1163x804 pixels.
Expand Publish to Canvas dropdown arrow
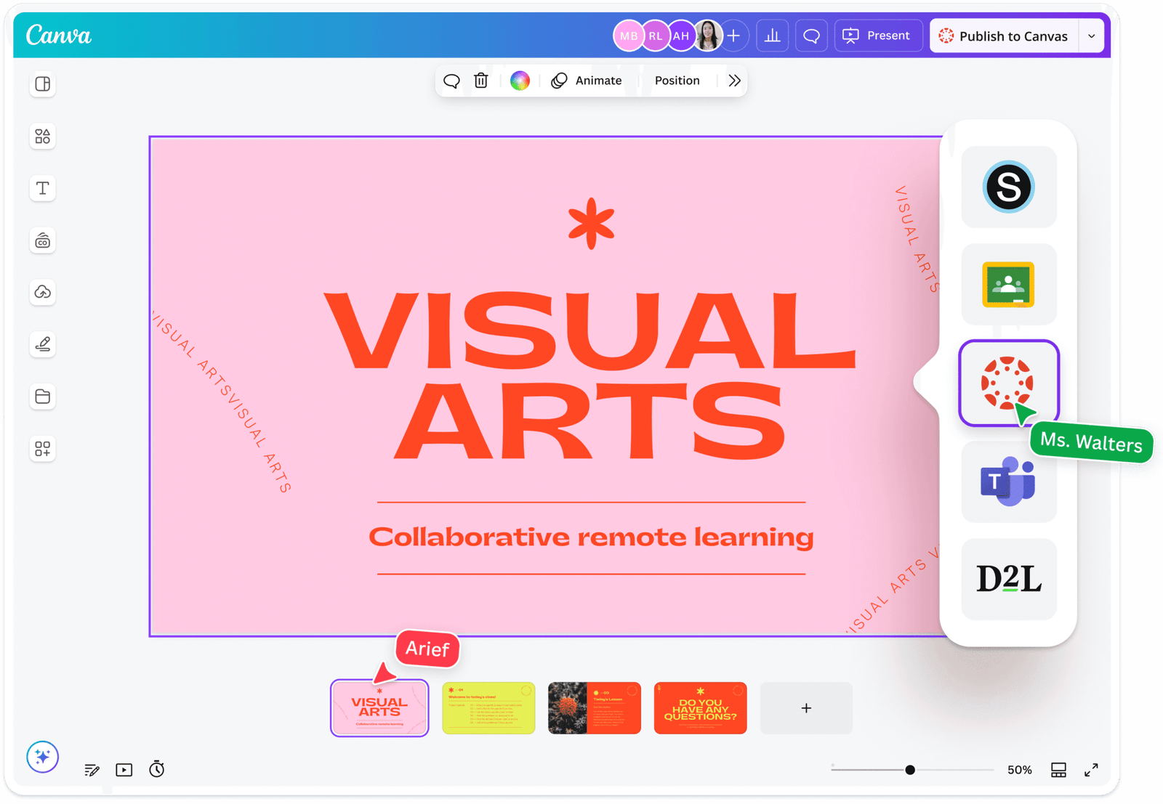[x=1091, y=36]
